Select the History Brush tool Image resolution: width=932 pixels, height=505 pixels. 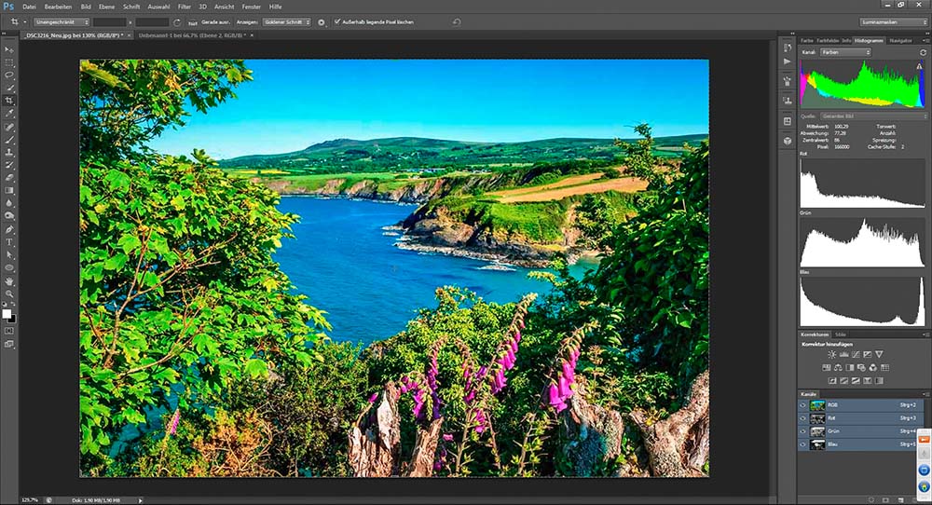[x=9, y=165]
